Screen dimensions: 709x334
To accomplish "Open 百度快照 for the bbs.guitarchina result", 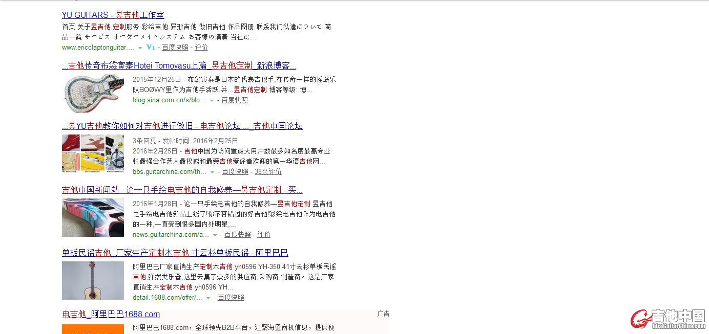I will coord(235,171).
